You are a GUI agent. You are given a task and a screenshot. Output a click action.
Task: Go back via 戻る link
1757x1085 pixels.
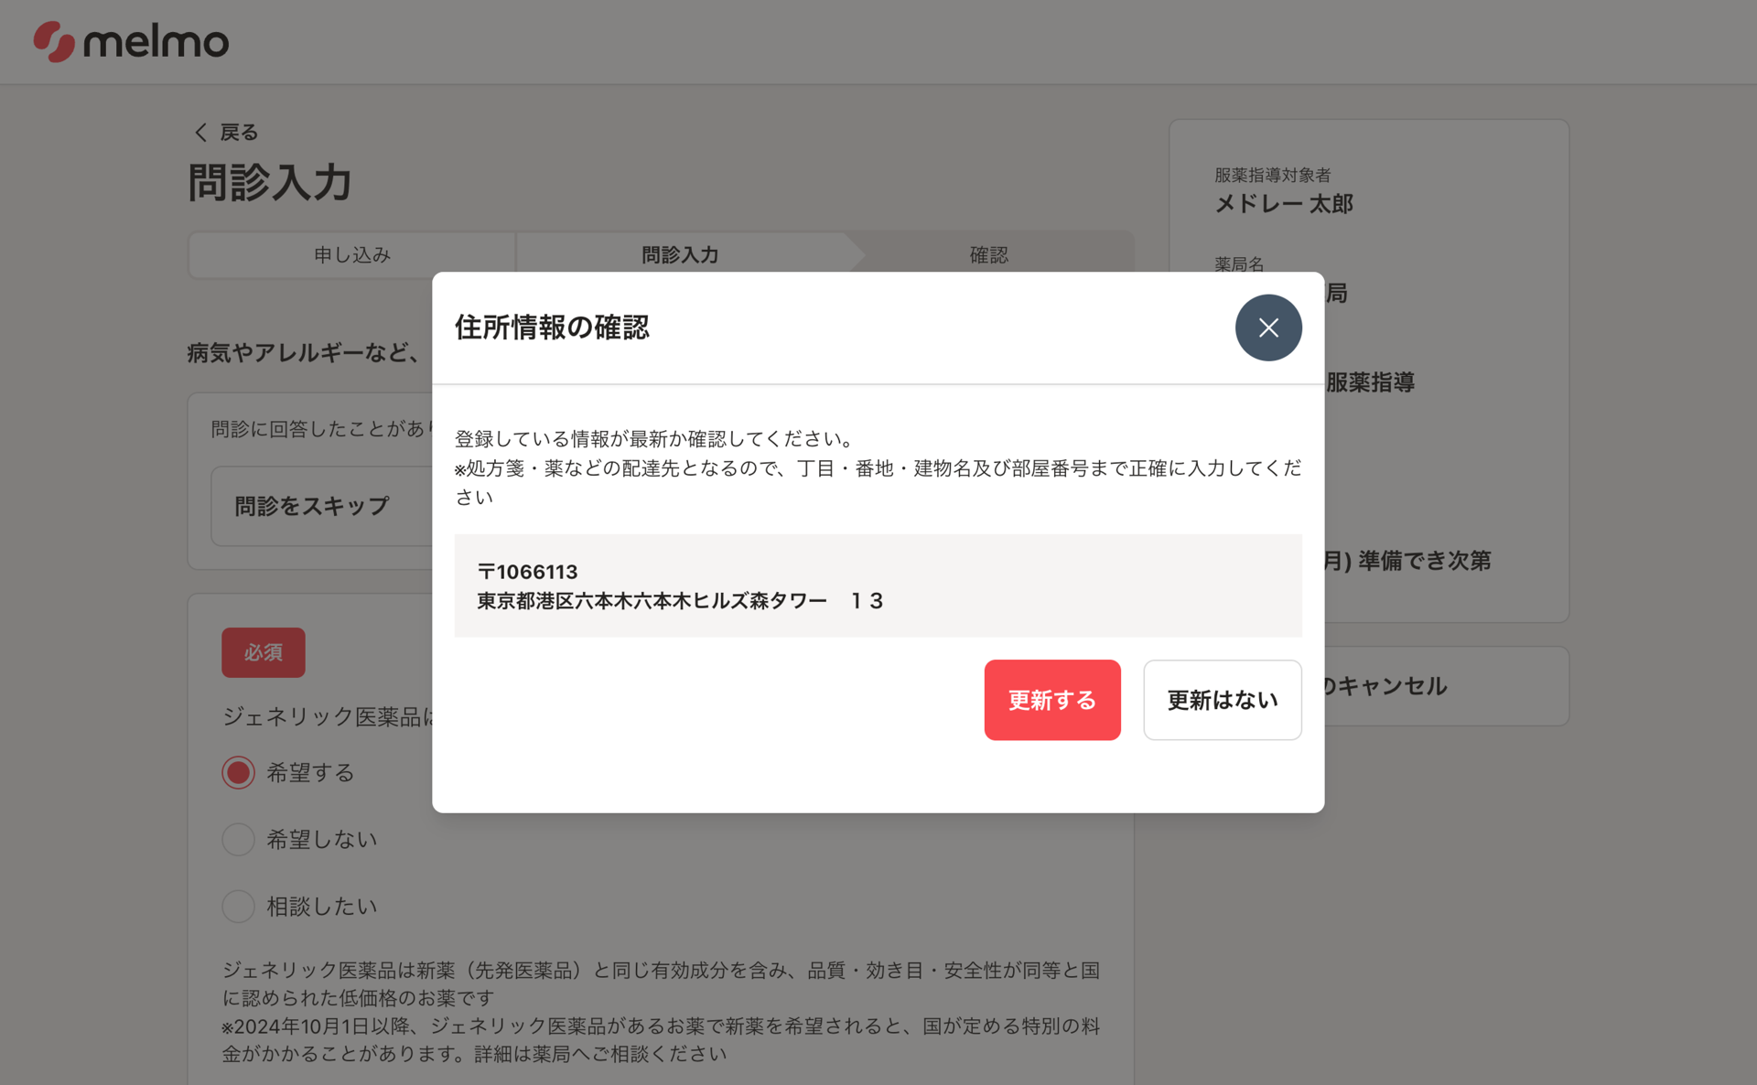click(239, 133)
